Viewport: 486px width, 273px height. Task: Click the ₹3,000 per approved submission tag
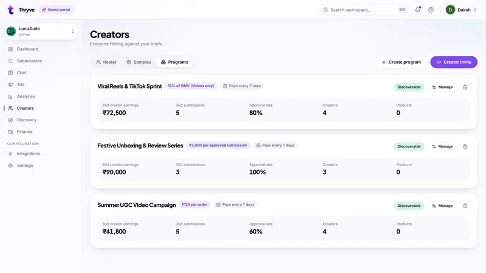(x=218, y=146)
